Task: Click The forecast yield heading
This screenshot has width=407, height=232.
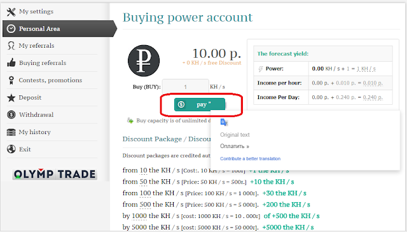Action: pos(283,54)
